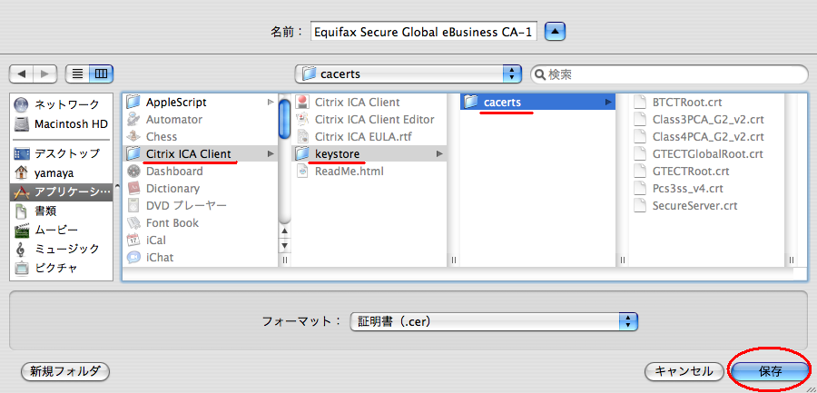This screenshot has height=393, width=817.
Task: Navigate back with the left arrow
Action: click(21, 74)
